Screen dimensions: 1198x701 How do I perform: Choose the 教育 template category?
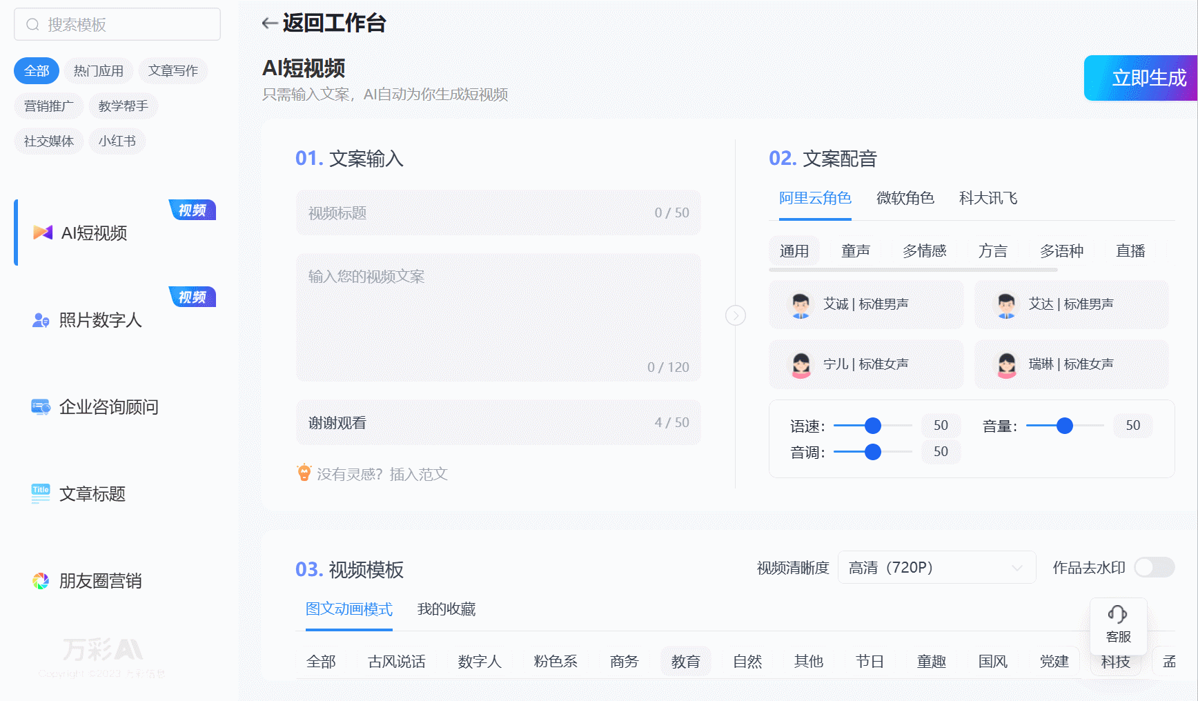[x=686, y=662]
